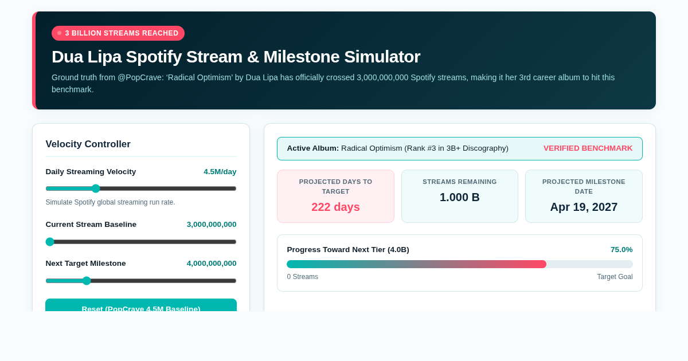688x361 pixels.
Task: Click the 3 Billion Streams Reached badge
Action: 118,33
